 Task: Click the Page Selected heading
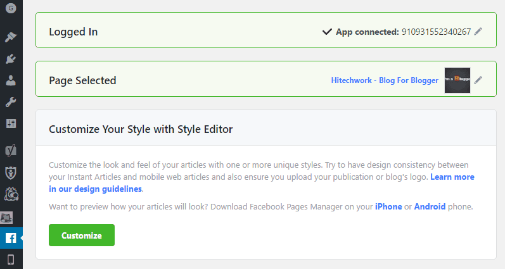82,80
